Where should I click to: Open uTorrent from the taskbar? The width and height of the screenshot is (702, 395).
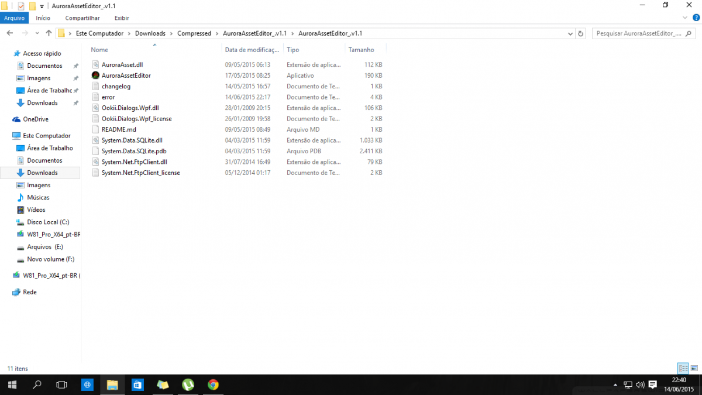point(188,384)
